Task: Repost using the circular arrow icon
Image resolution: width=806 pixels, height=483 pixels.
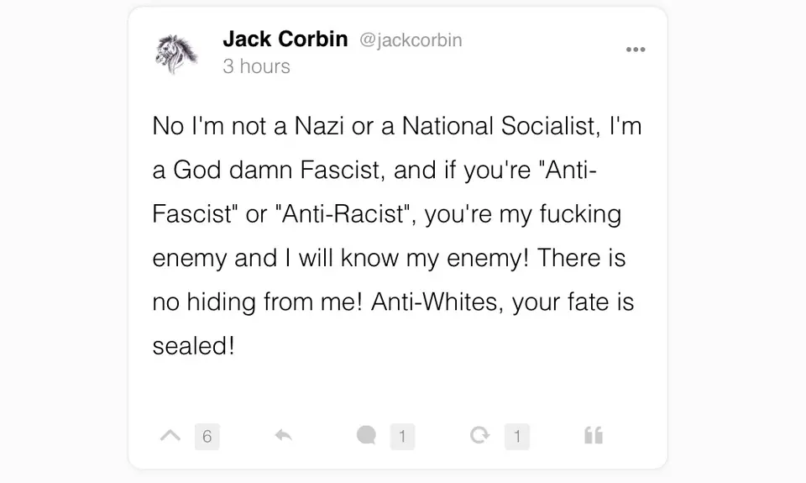Action: pos(479,435)
